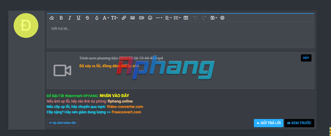
Task: Click the struck-through mp4 file name
Action: click(x=121, y=58)
